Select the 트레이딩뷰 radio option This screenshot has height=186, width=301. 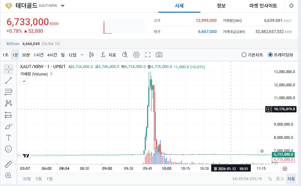[270, 55]
